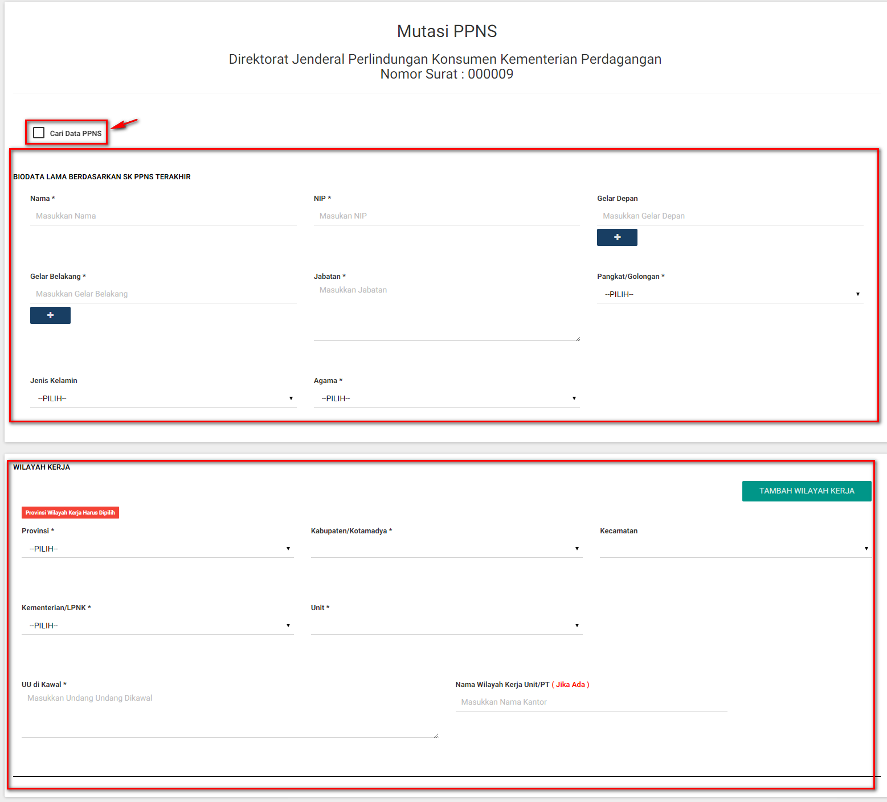Click the plus button under Gelar Belakang
The image size is (887, 802).
[x=50, y=315]
